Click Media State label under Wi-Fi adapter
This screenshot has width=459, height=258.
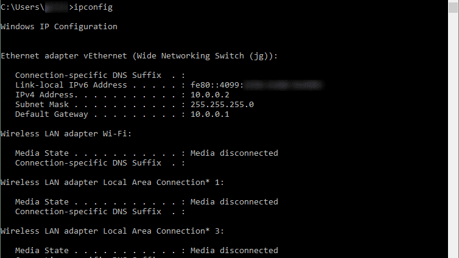tap(42, 153)
